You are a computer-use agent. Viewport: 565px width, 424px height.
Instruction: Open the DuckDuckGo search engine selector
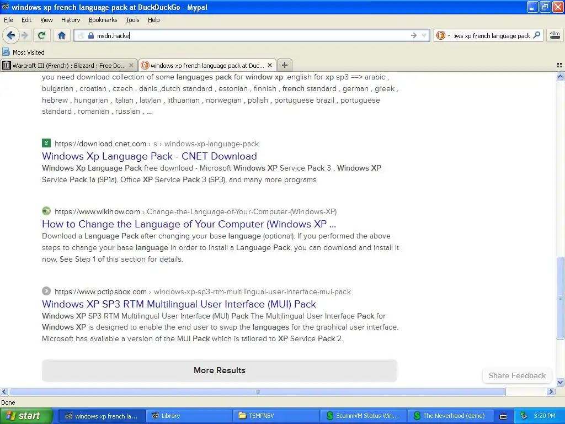pyautogui.click(x=443, y=35)
